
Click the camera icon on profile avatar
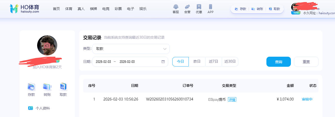click(47, 46)
